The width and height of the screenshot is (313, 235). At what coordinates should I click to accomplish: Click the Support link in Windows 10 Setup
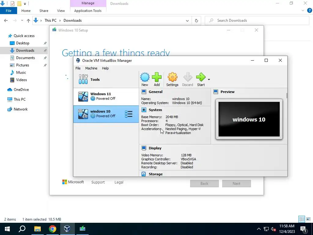tap(98, 182)
